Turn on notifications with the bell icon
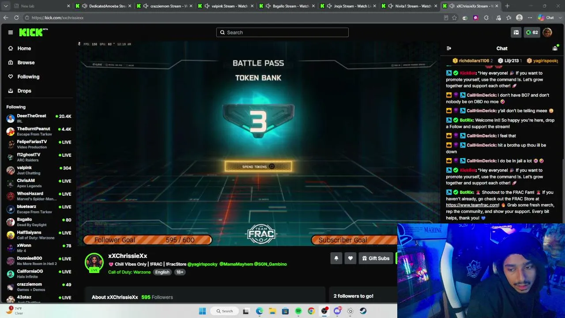This screenshot has height=318, width=565. 336,258
